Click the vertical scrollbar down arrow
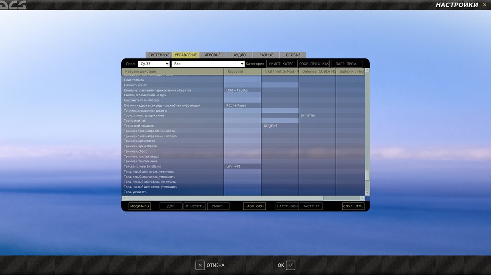This screenshot has height=275, width=491. [367, 193]
